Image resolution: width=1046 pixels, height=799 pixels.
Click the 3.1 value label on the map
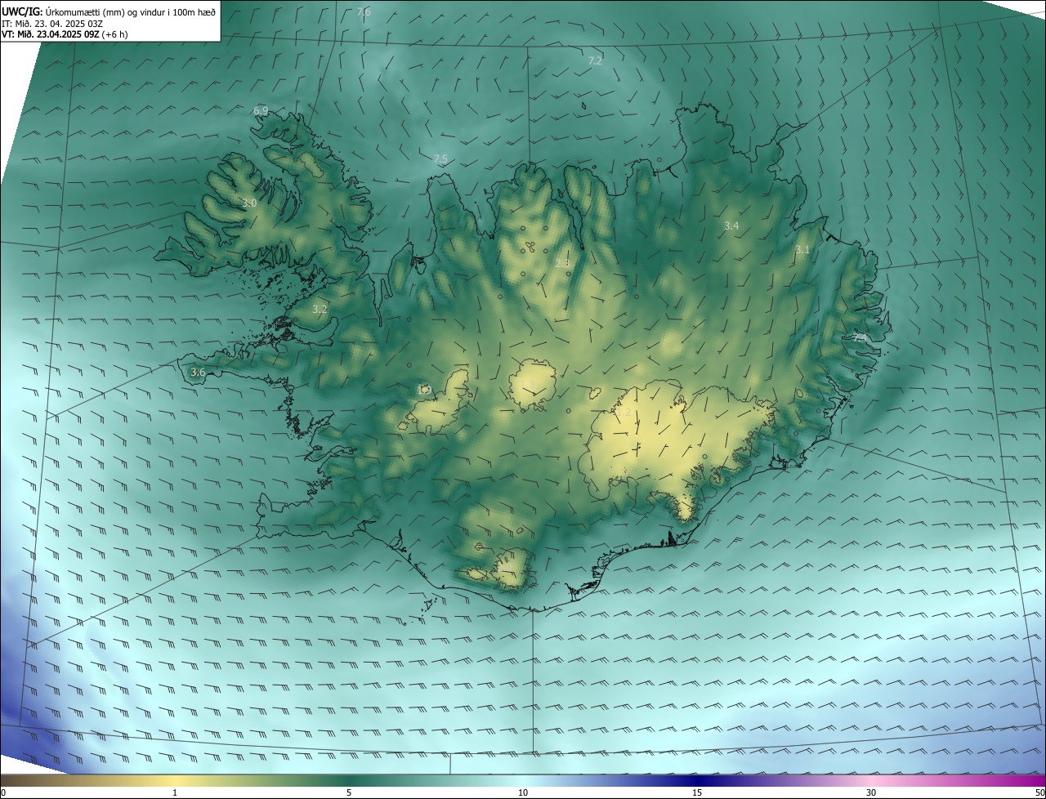pyautogui.click(x=802, y=250)
